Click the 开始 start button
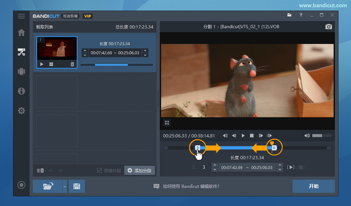The height and width of the screenshot is (206, 351). pyautogui.click(x=313, y=186)
